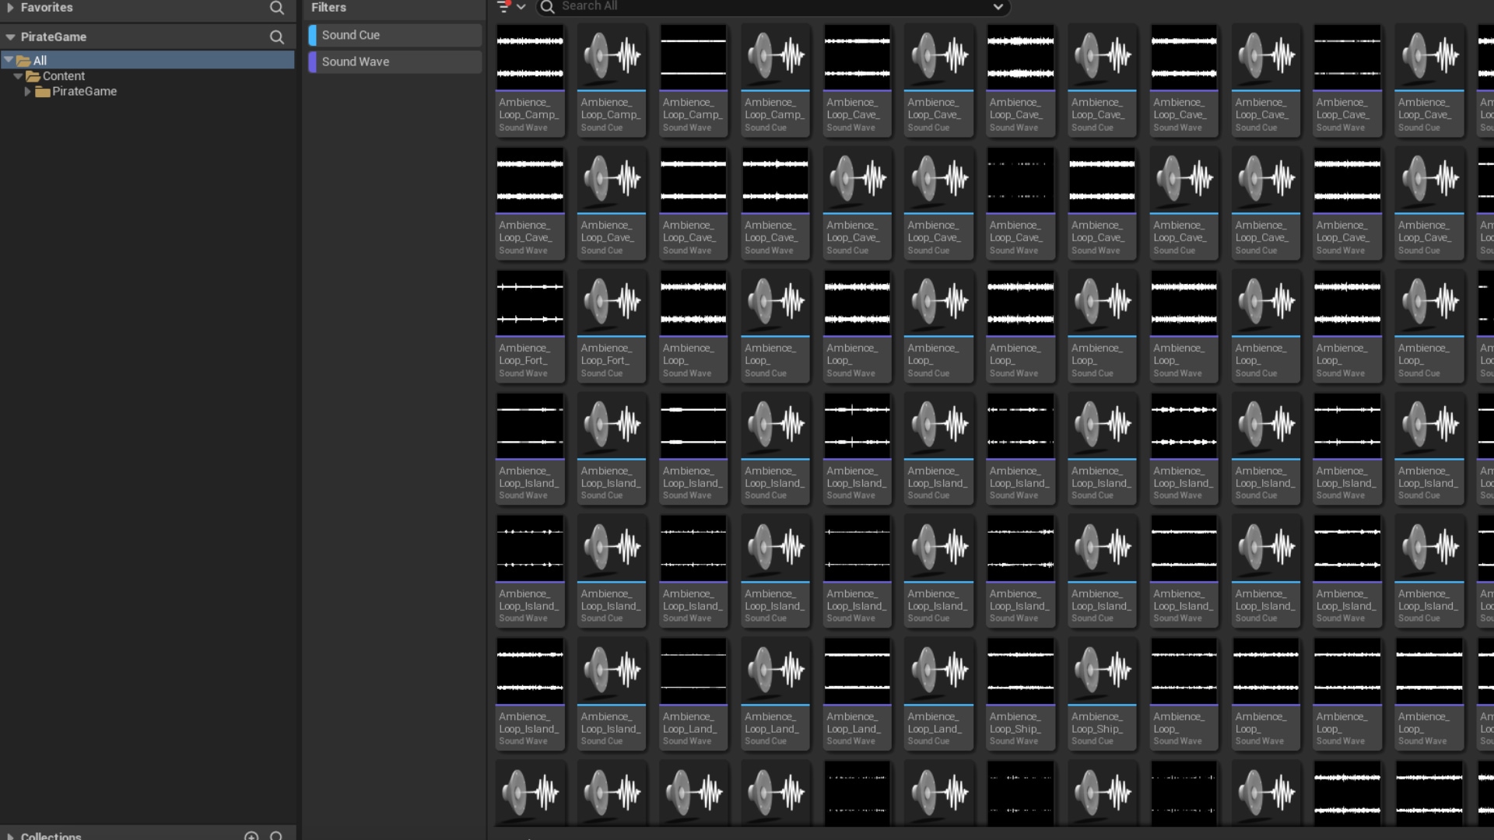The width and height of the screenshot is (1494, 840).
Task: Select the Content folder in the tree
Action: tap(63, 76)
